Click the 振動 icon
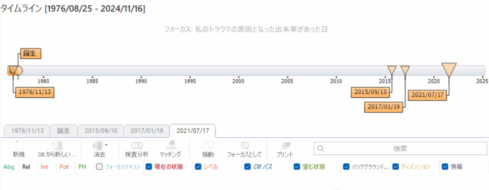This screenshot has height=190, width=489. pos(208,145)
